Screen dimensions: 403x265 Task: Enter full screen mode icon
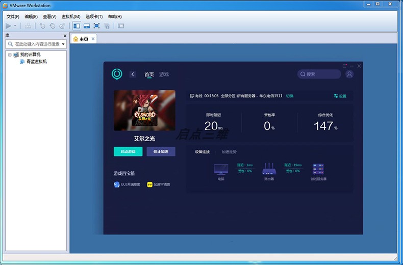tap(96, 26)
